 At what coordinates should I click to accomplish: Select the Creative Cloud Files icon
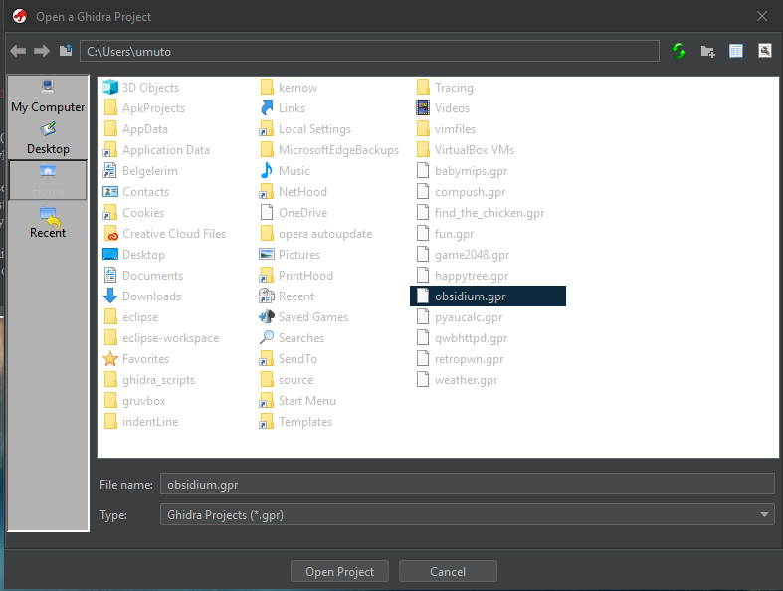click(110, 233)
